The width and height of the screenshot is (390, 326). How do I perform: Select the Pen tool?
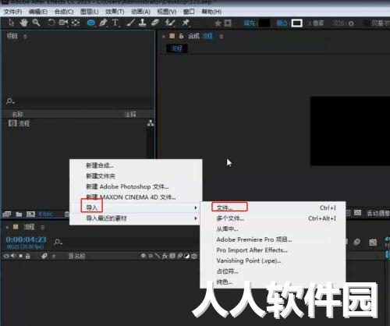[103, 23]
